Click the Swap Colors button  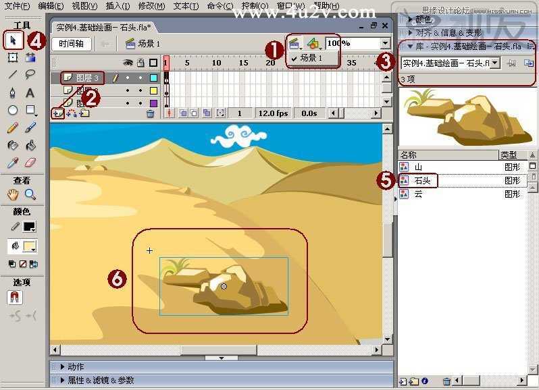coord(34,264)
